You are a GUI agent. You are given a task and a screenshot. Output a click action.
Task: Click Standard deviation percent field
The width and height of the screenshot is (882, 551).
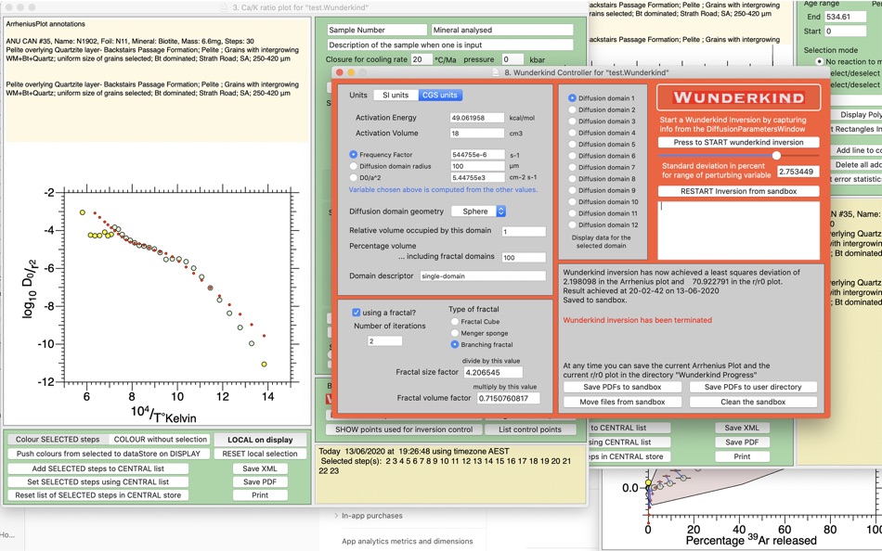798,172
